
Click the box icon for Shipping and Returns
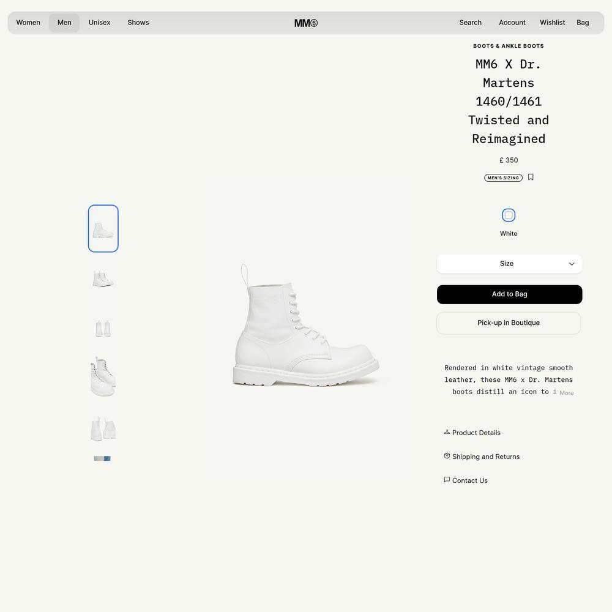coord(447,456)
